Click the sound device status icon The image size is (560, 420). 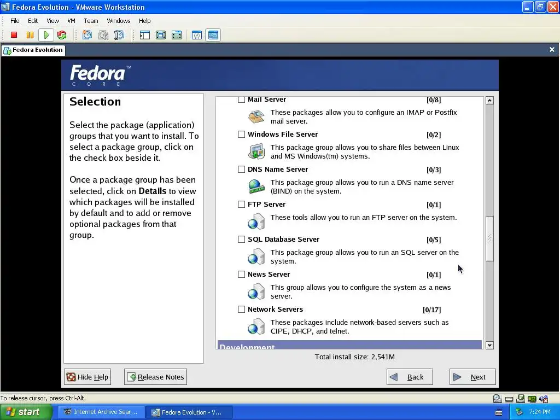click(x=544, y=399)
